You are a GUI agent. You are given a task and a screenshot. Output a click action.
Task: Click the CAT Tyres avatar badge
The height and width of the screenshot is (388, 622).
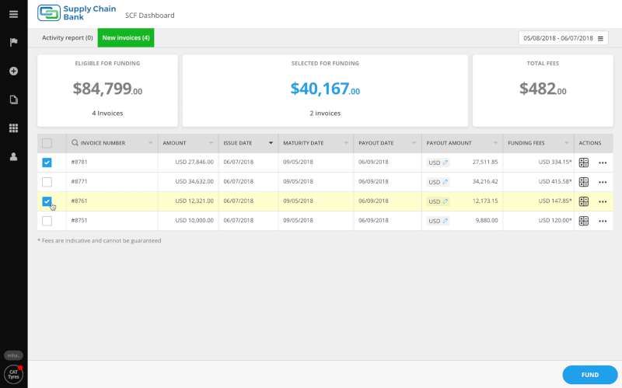(x=13, y=374)
